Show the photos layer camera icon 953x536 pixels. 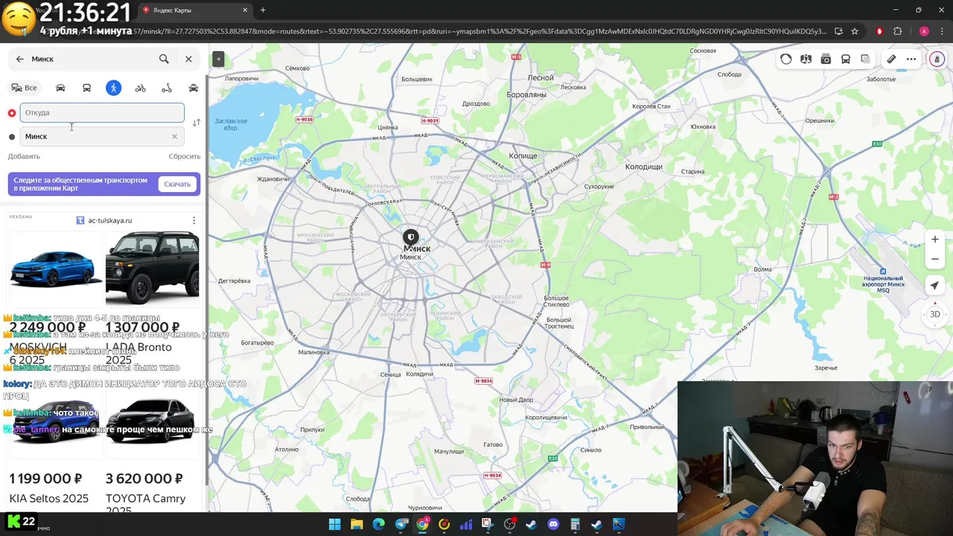[x=826, y=59]
